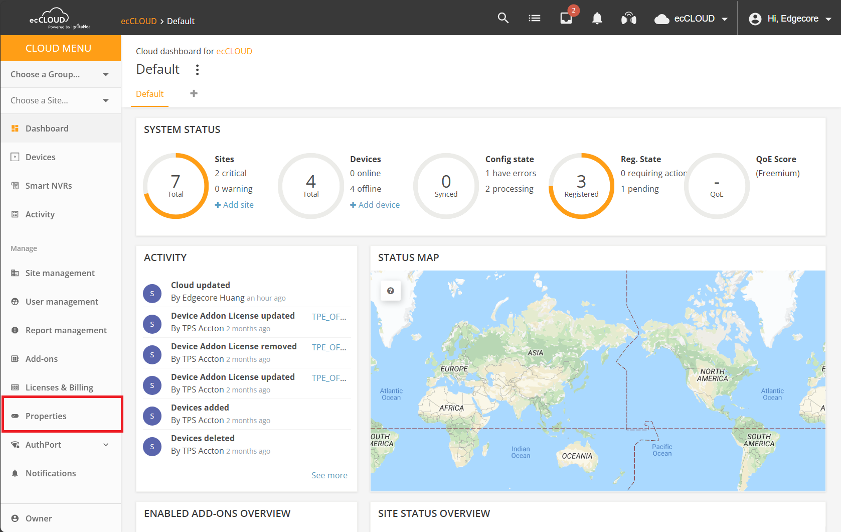Expand the AuthPort menu chevron
841x532 pixels.
coord(106,445)
